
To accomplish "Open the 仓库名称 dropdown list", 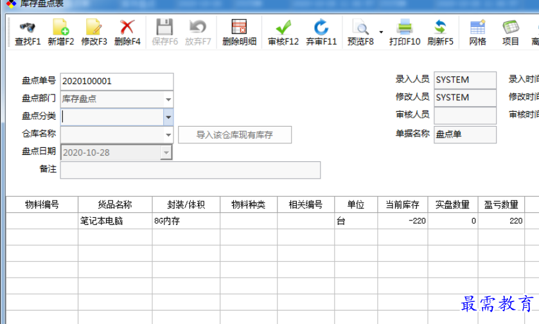I will click(x=168, y=135).
